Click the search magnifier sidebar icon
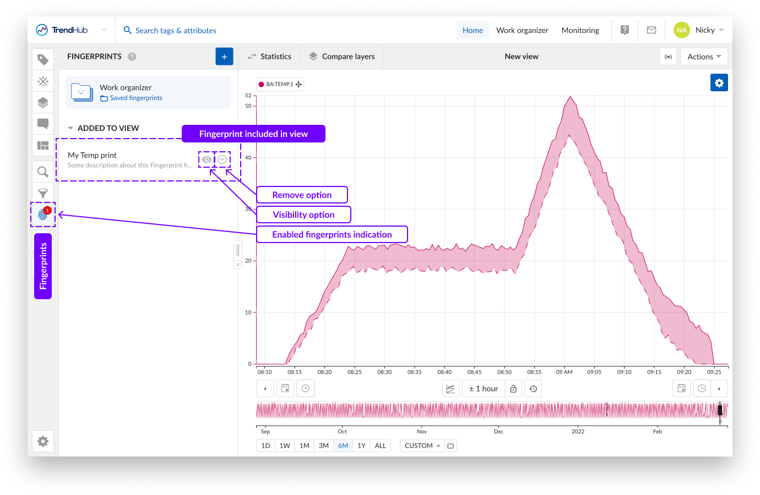760x495 pixels. coord(43,172)
